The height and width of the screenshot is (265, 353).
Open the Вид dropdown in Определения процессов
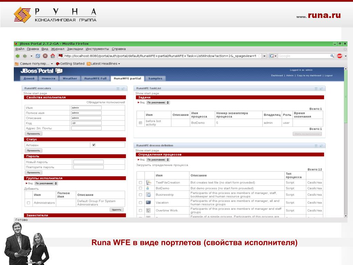tap(158, 160)
